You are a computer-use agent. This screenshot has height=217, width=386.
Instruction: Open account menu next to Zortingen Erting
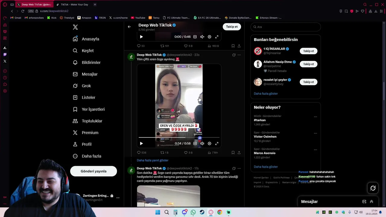click(118, 198)
